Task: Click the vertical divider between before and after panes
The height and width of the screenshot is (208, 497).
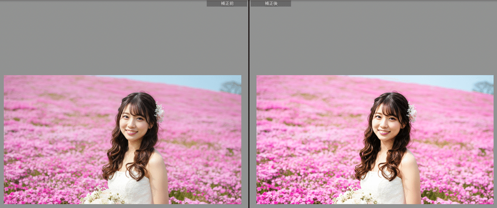Action: click(248, 104)
